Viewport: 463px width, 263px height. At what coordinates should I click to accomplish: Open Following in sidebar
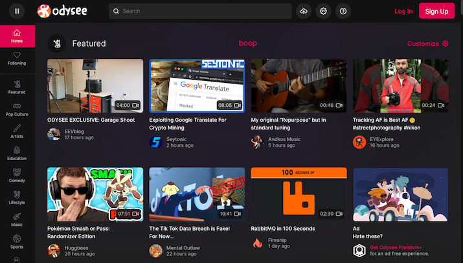(x=17, y=58)
